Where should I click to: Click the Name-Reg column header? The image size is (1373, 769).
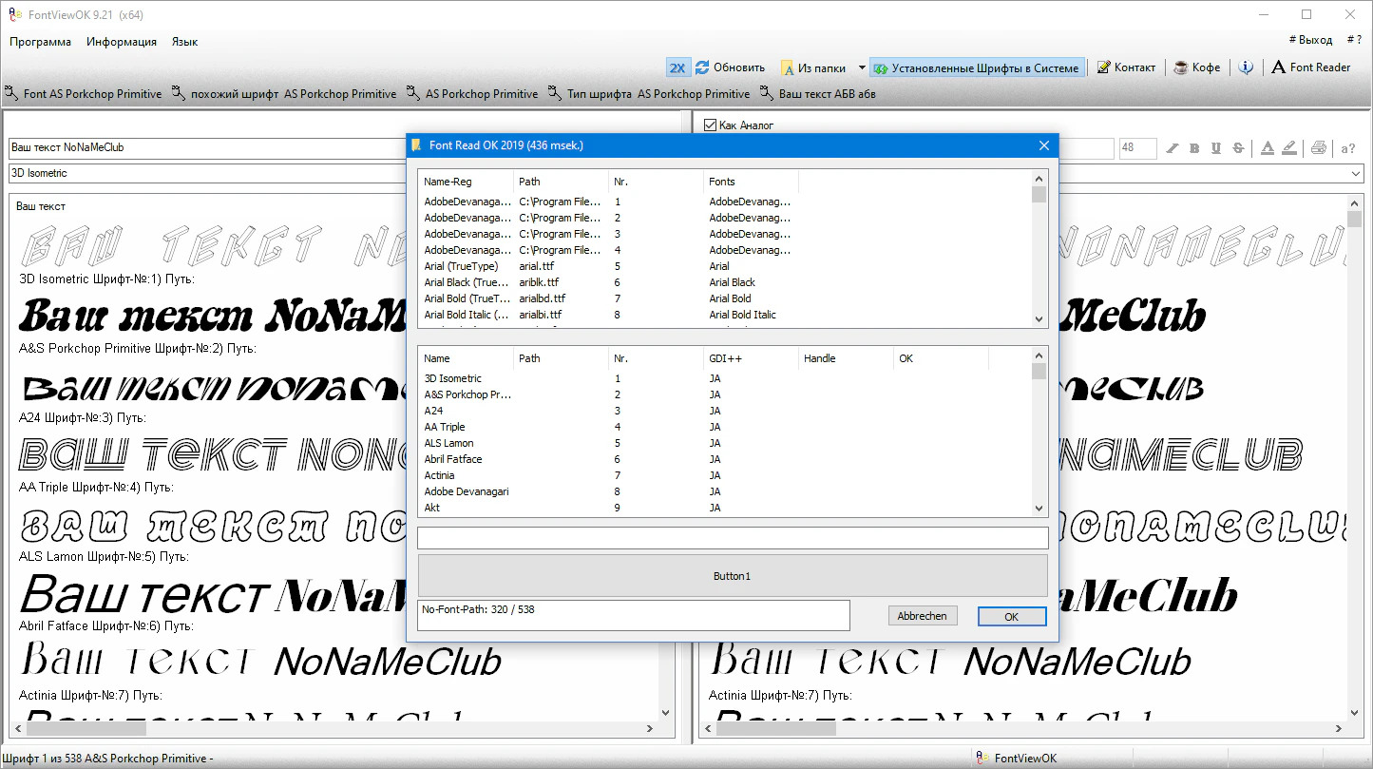(x=466, y=182)
